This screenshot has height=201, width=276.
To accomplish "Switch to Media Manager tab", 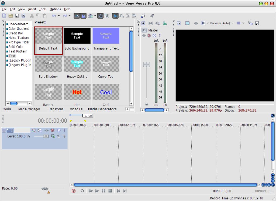I will point(29,109).
